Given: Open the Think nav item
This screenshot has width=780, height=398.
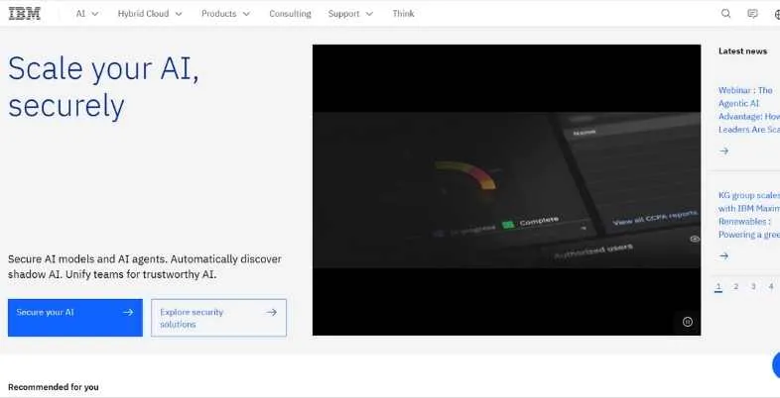Looking at the screenshot, I should coord(403,14).
